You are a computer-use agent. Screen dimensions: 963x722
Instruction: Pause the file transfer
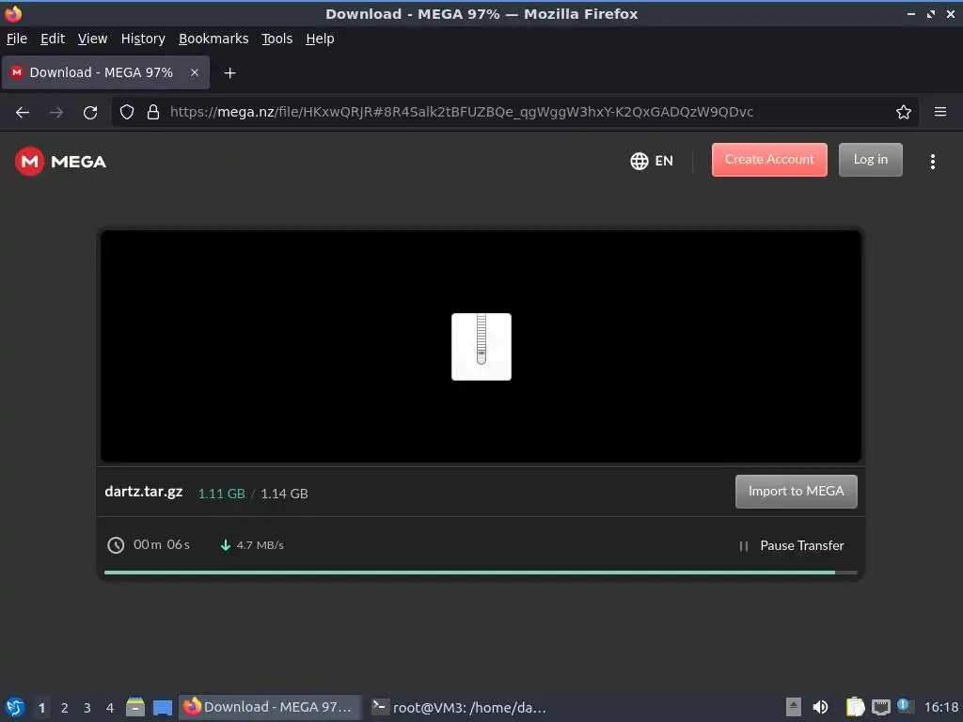[792, 546]
